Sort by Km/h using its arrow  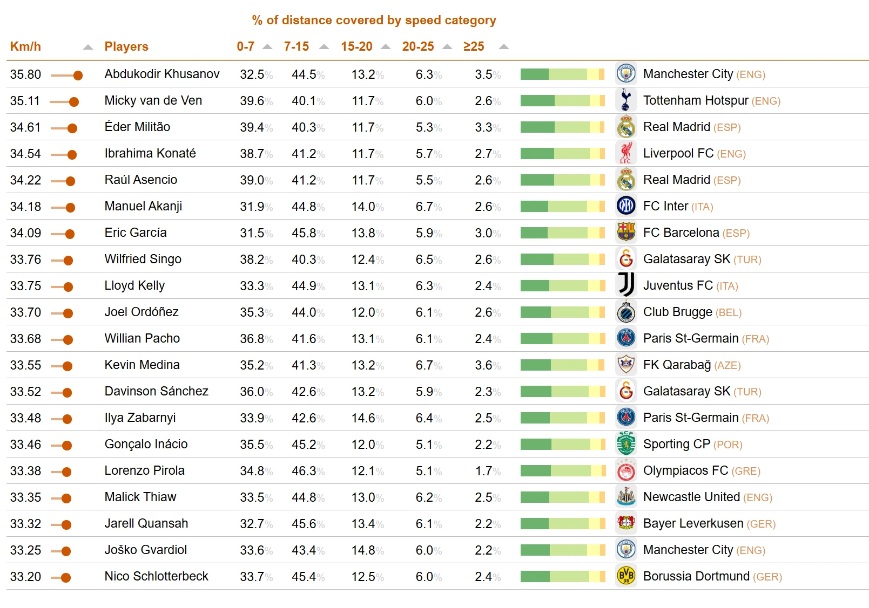[x=88, y=47]
